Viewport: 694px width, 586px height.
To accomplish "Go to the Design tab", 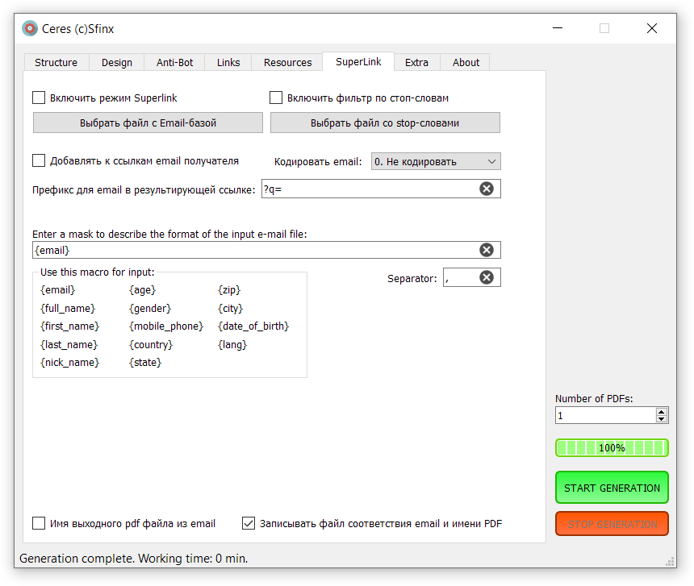I will (x=116, y=62).
